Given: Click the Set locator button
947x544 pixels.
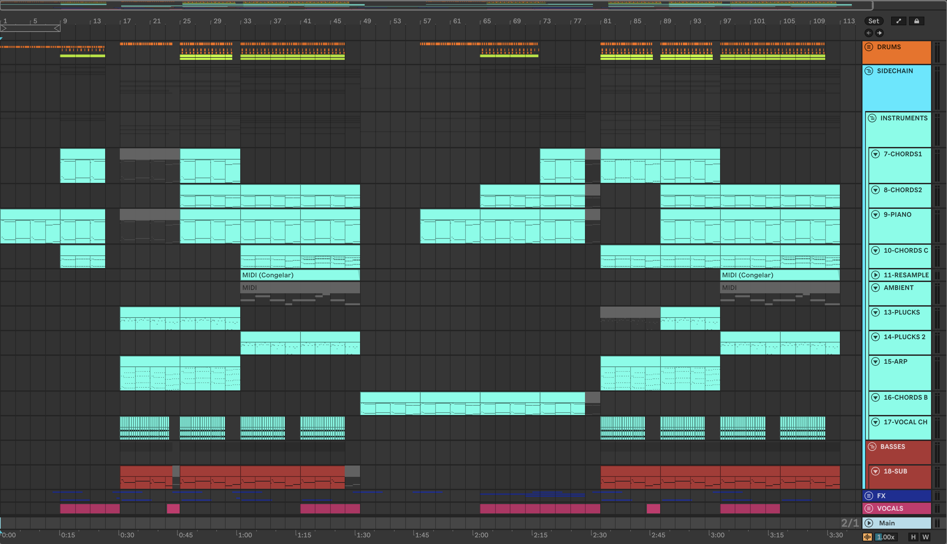Looking at the screenshot, I should 874,21.
